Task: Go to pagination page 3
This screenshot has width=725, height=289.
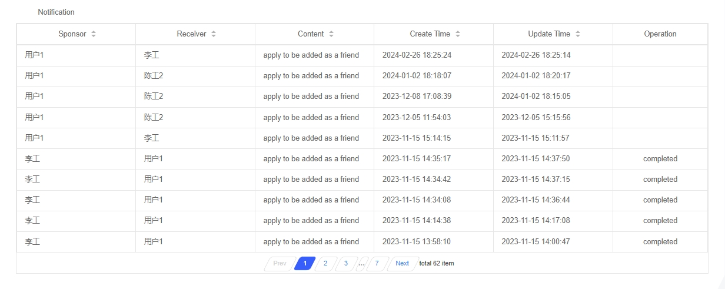Action: coord(346,263)
